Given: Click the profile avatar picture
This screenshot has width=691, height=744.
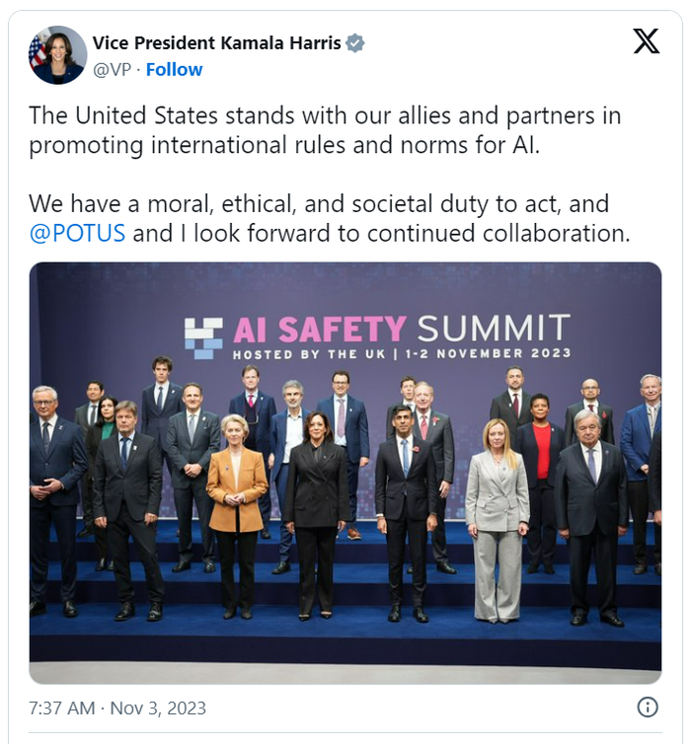Looking at the screenshot, I should point(57,55).
